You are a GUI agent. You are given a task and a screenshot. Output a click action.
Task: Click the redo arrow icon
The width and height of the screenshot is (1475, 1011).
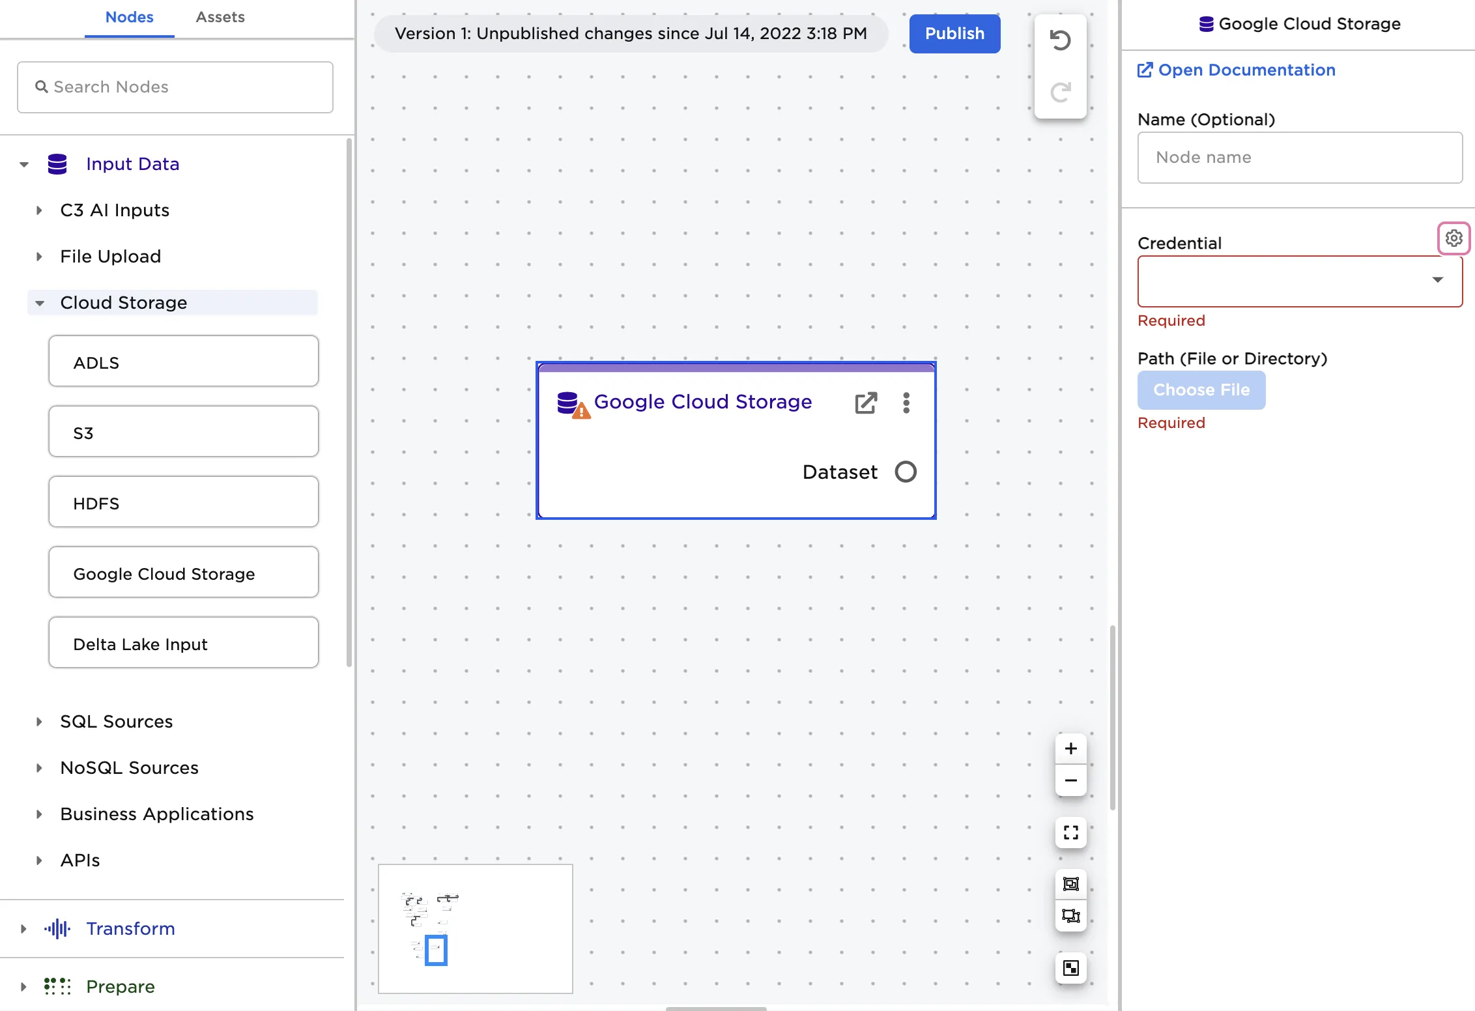1060,91
